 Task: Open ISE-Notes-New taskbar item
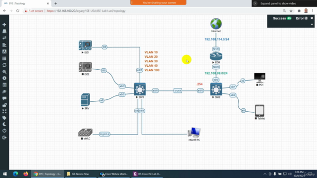click(80, 174)
